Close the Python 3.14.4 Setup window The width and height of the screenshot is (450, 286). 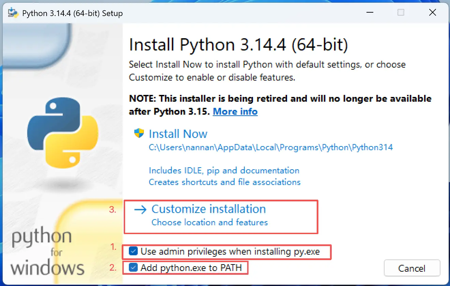tap(432, 13)
